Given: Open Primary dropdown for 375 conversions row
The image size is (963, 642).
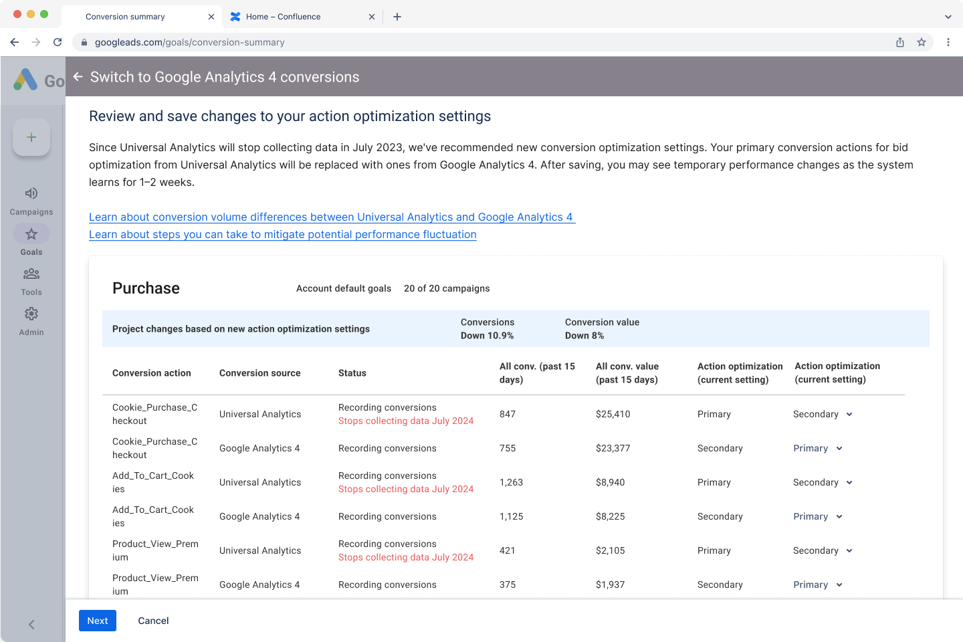Looking at the screenshot, I should click(x=818, y=584).
